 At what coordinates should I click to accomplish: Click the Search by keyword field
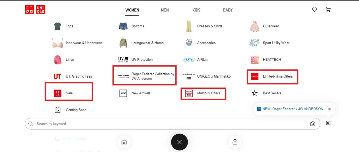(168, 124)
